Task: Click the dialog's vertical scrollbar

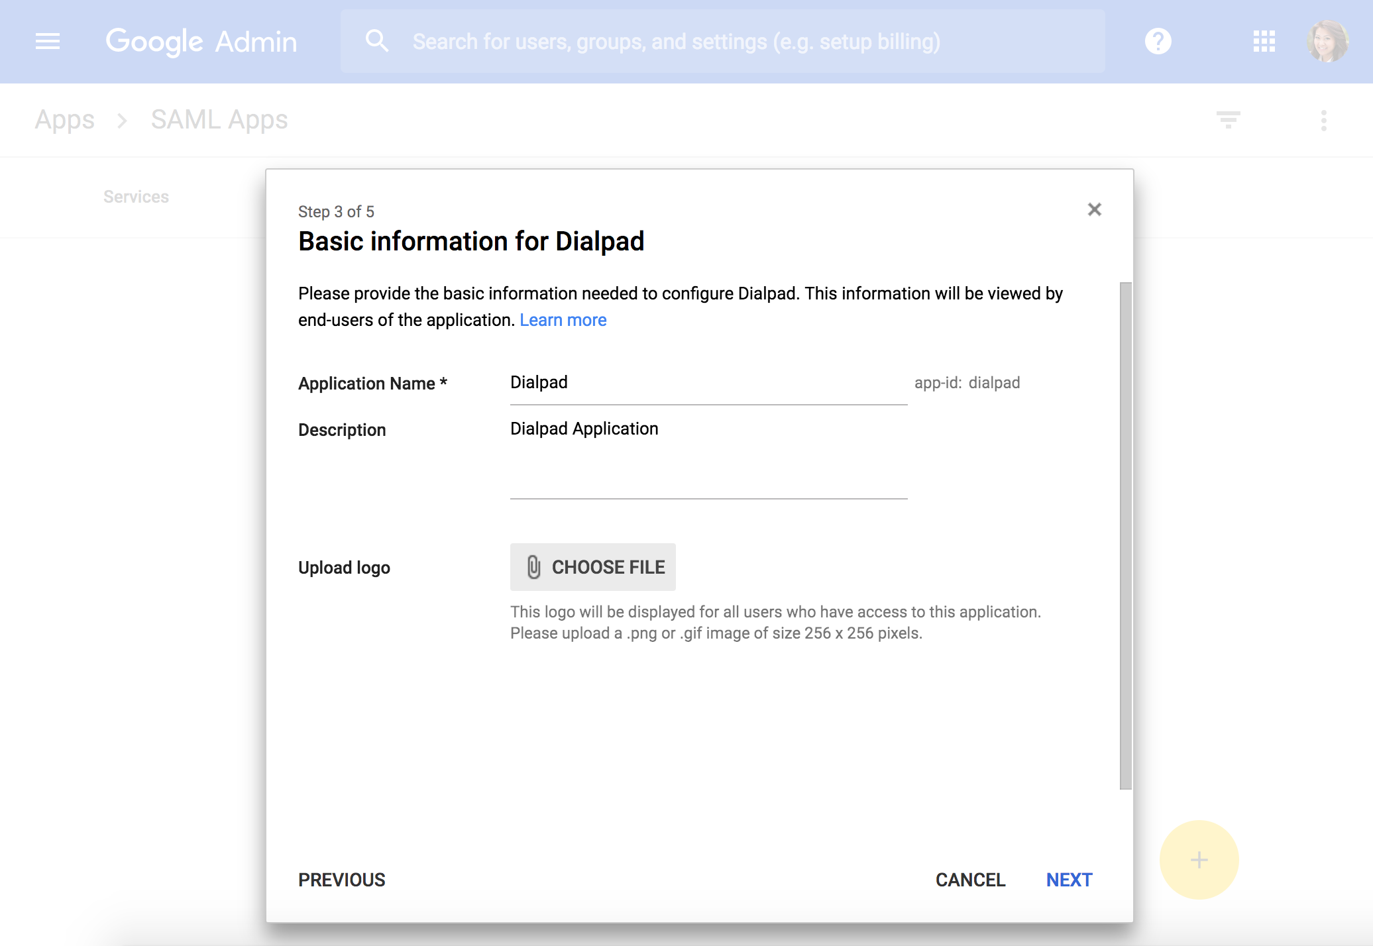Action: pyautogui.click(x=1125, y=536)
